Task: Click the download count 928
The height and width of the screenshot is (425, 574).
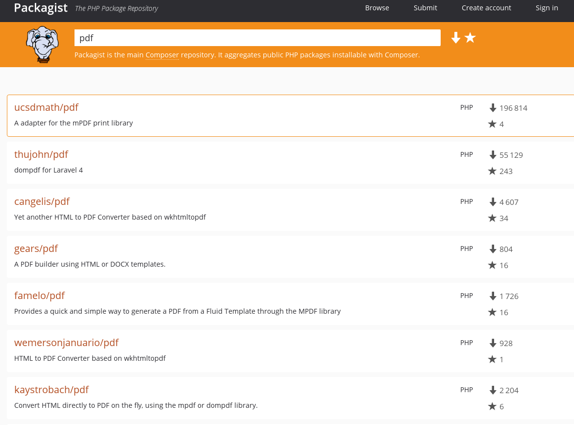Action: pos(506,343)
